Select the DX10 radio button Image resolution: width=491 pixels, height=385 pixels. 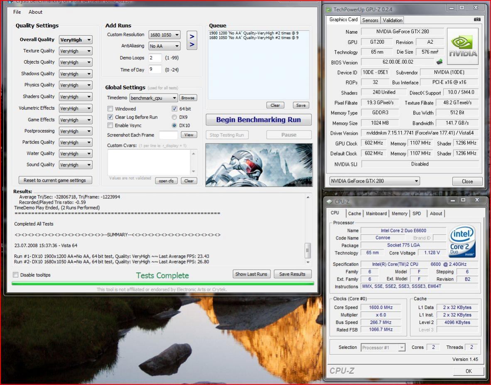(174, 126)
